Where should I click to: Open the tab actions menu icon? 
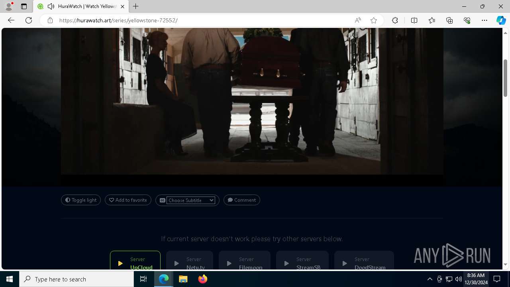tap(24, 6)
